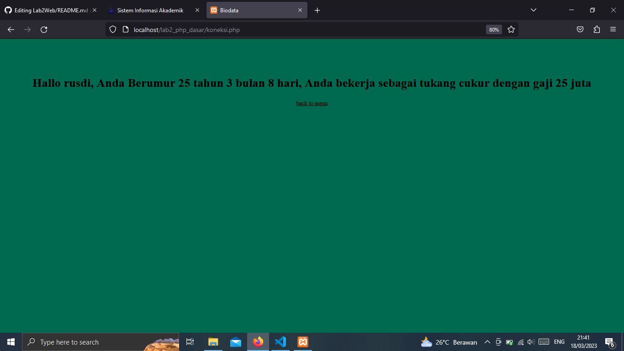Reload the koneksi.php page

coord(44,29)
